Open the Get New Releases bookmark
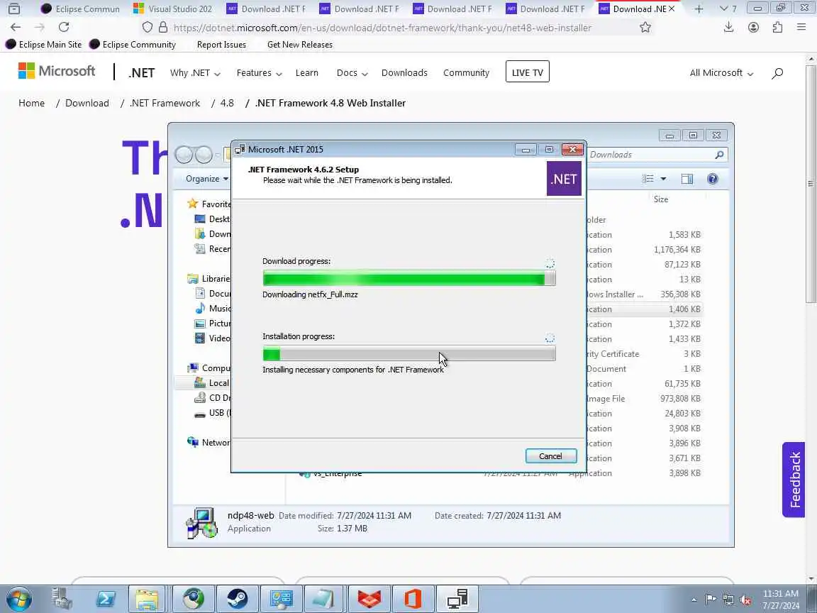The width and height of the screenshot is (817, 613). [299, 44]
